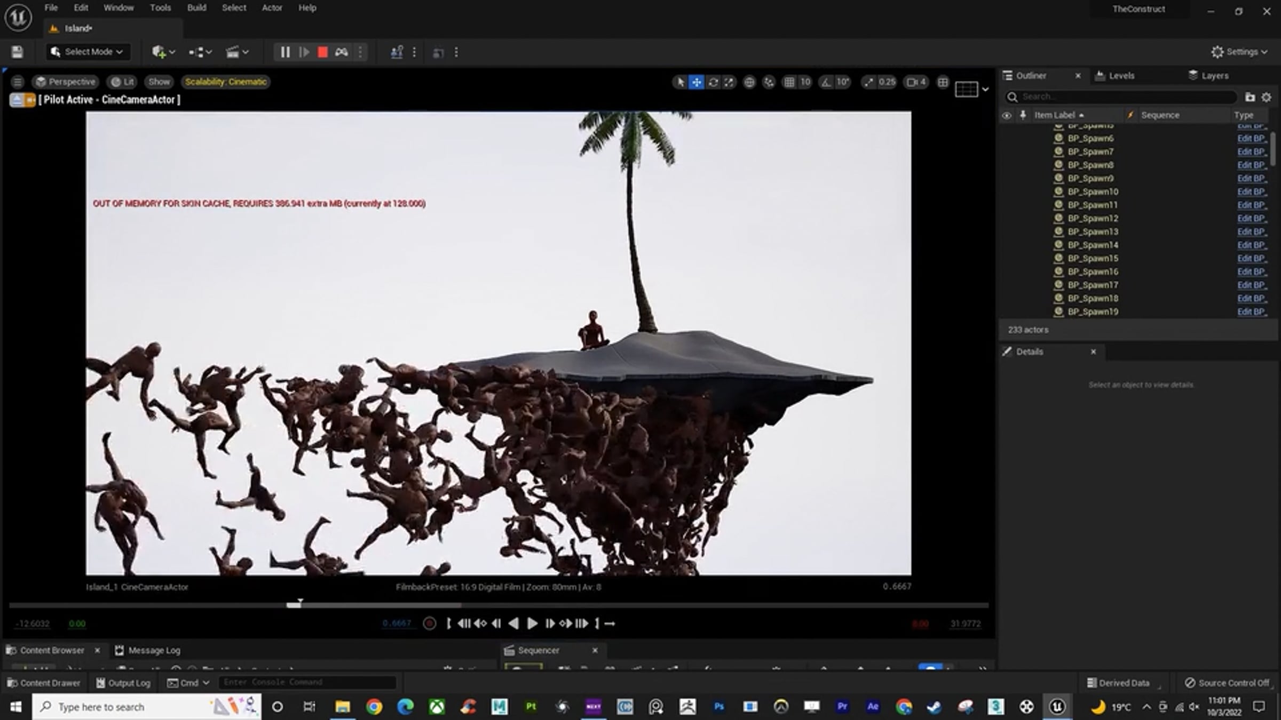Open the viewport hamburger options menu
This screenshot has width=1281, height=720.
17,82
